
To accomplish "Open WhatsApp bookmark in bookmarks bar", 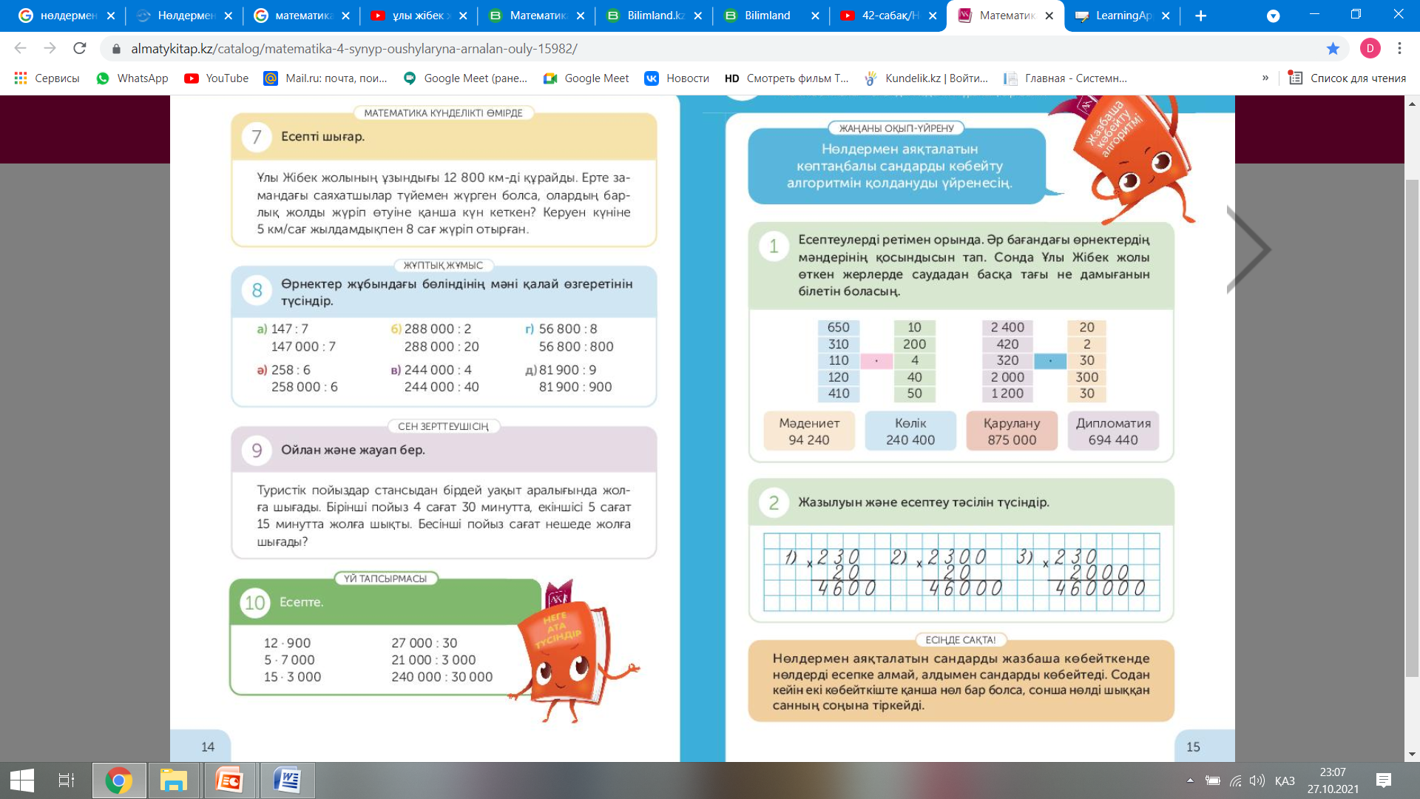I will pyautogui.click(x=133, y=78).
